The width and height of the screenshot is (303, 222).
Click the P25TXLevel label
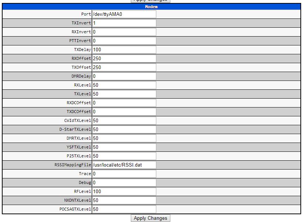[x=79, y=156]
